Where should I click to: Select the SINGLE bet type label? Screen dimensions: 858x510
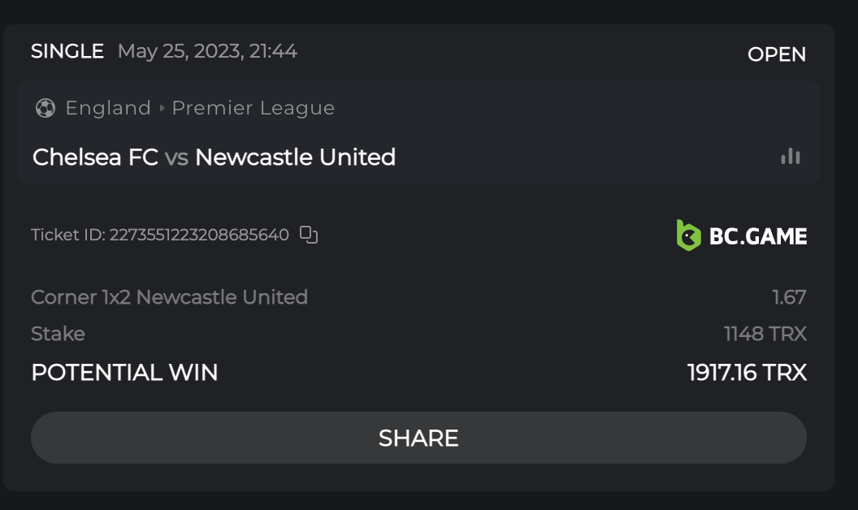coord(67,51)
